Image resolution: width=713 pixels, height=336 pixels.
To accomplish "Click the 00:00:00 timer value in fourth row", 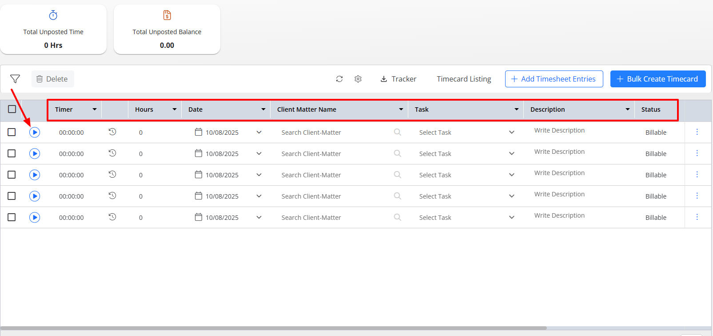I will coord(72,196).
